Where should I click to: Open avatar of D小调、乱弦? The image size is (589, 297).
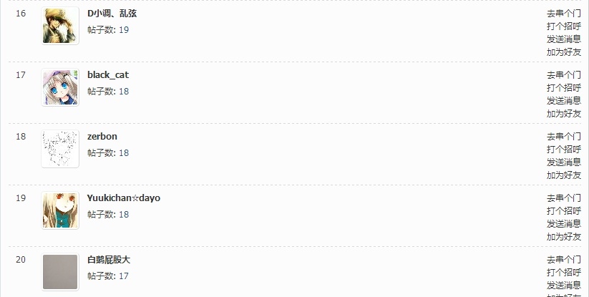(x=60, y=26)
